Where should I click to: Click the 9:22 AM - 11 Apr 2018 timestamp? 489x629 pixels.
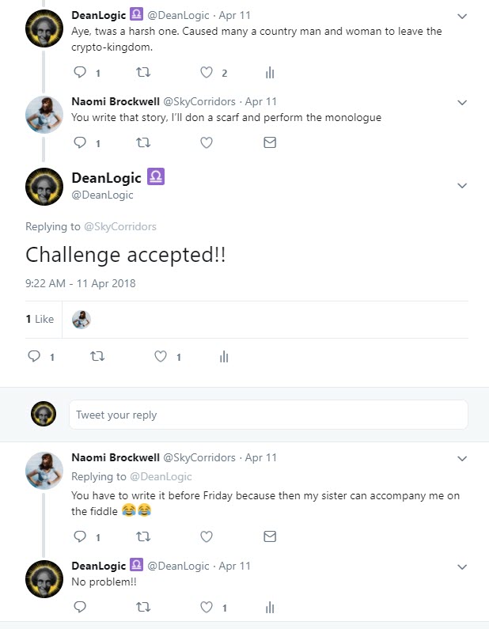81,283
